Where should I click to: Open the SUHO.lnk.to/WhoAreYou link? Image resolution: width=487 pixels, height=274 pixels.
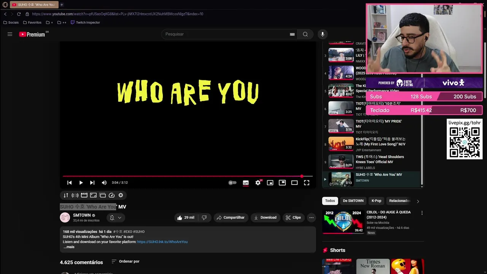coord(162,242)
